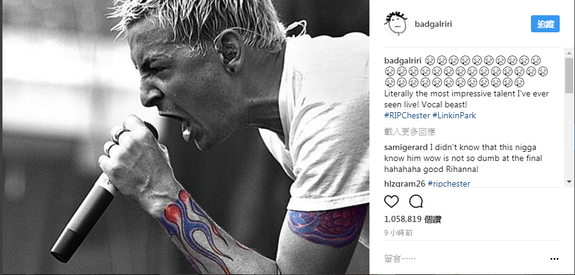Click the Chester Bennington photo

pyautogui.click(x=185, y=138)
